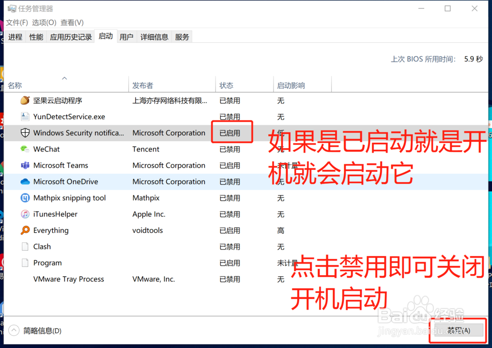Click 已启用 status of Program
This screenshot has width=492, height=348.
point(230,263)
